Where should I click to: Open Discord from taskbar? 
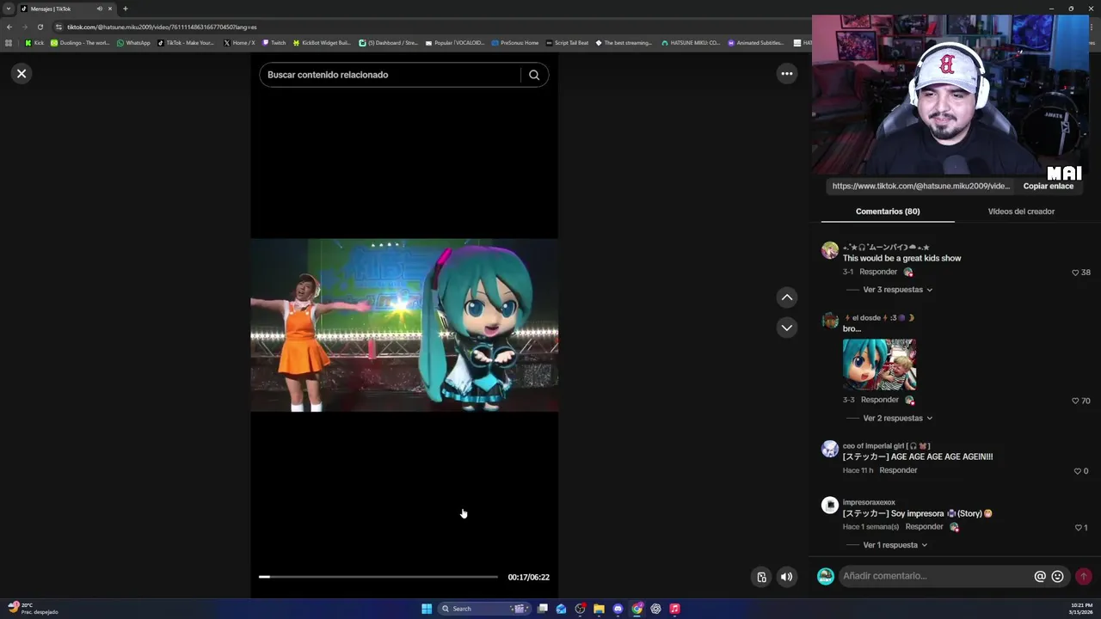click(618, 609)
